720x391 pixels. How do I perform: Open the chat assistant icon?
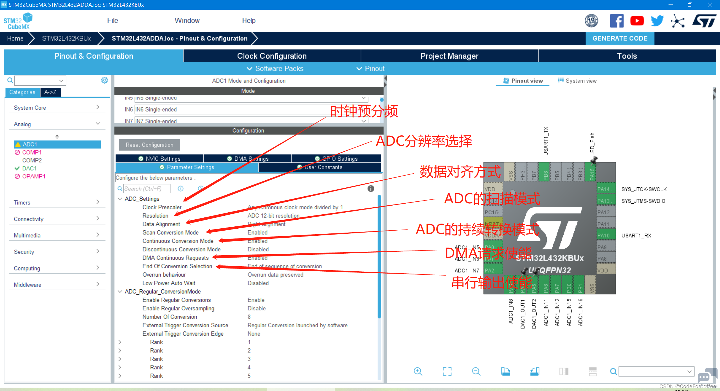coord(707,375)
